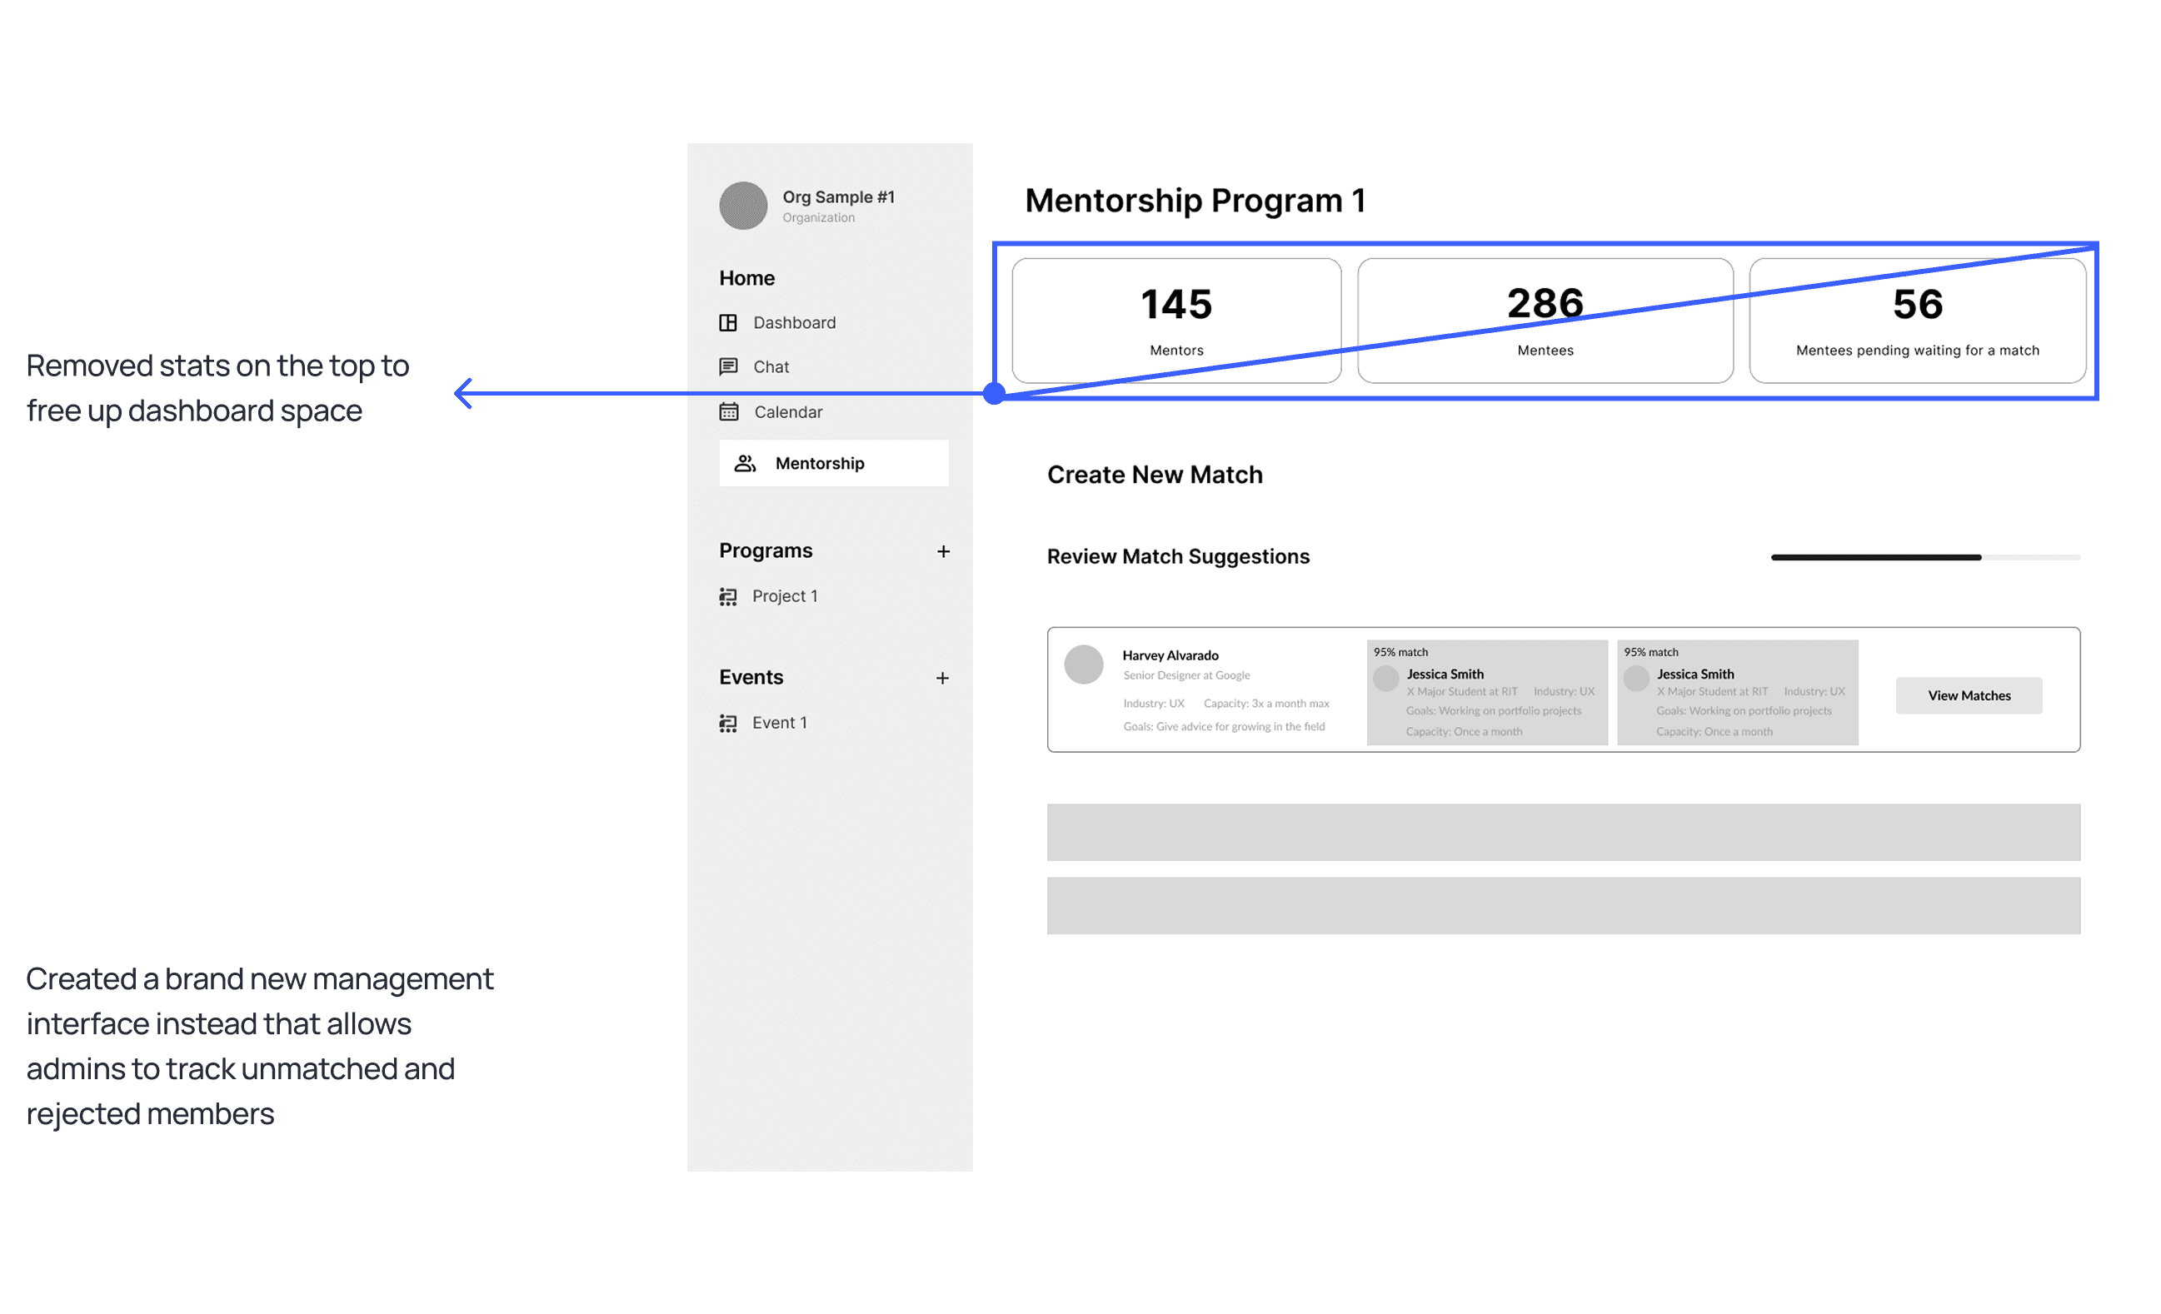Open the Dashboard menu item

click(794, 322)
